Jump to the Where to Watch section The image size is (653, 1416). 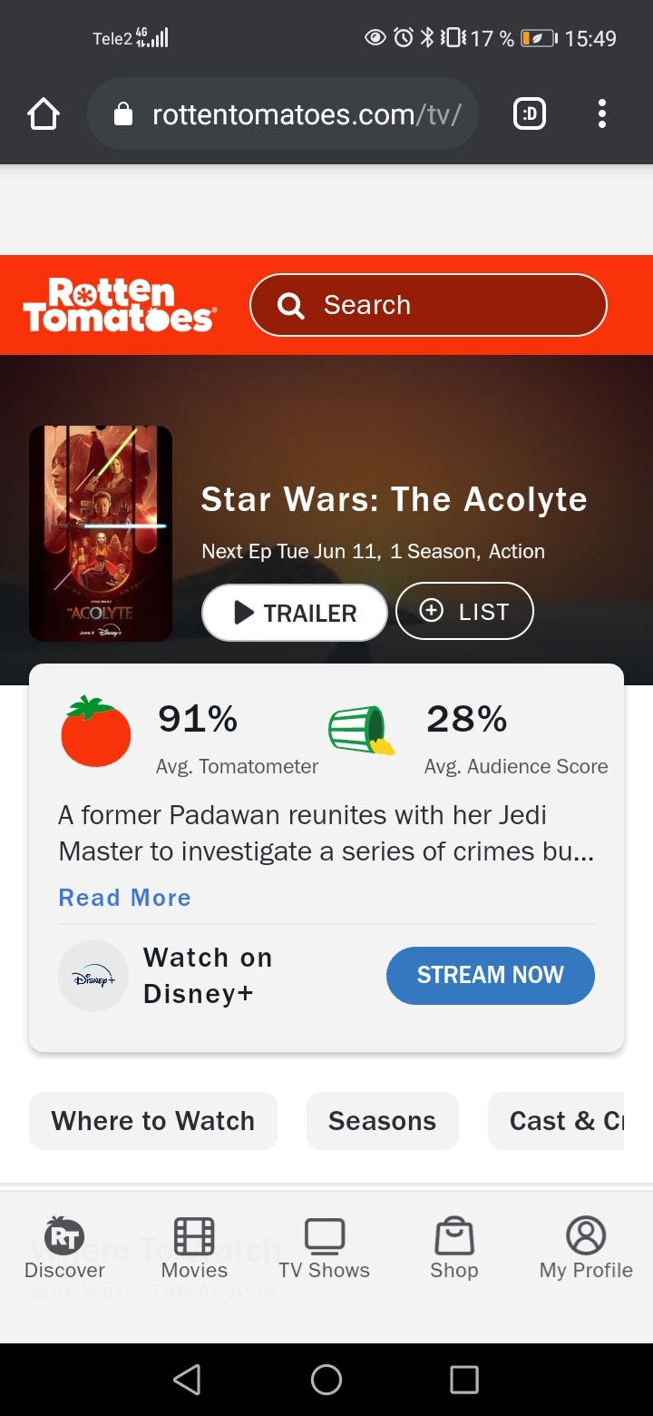pos(153,1121)
